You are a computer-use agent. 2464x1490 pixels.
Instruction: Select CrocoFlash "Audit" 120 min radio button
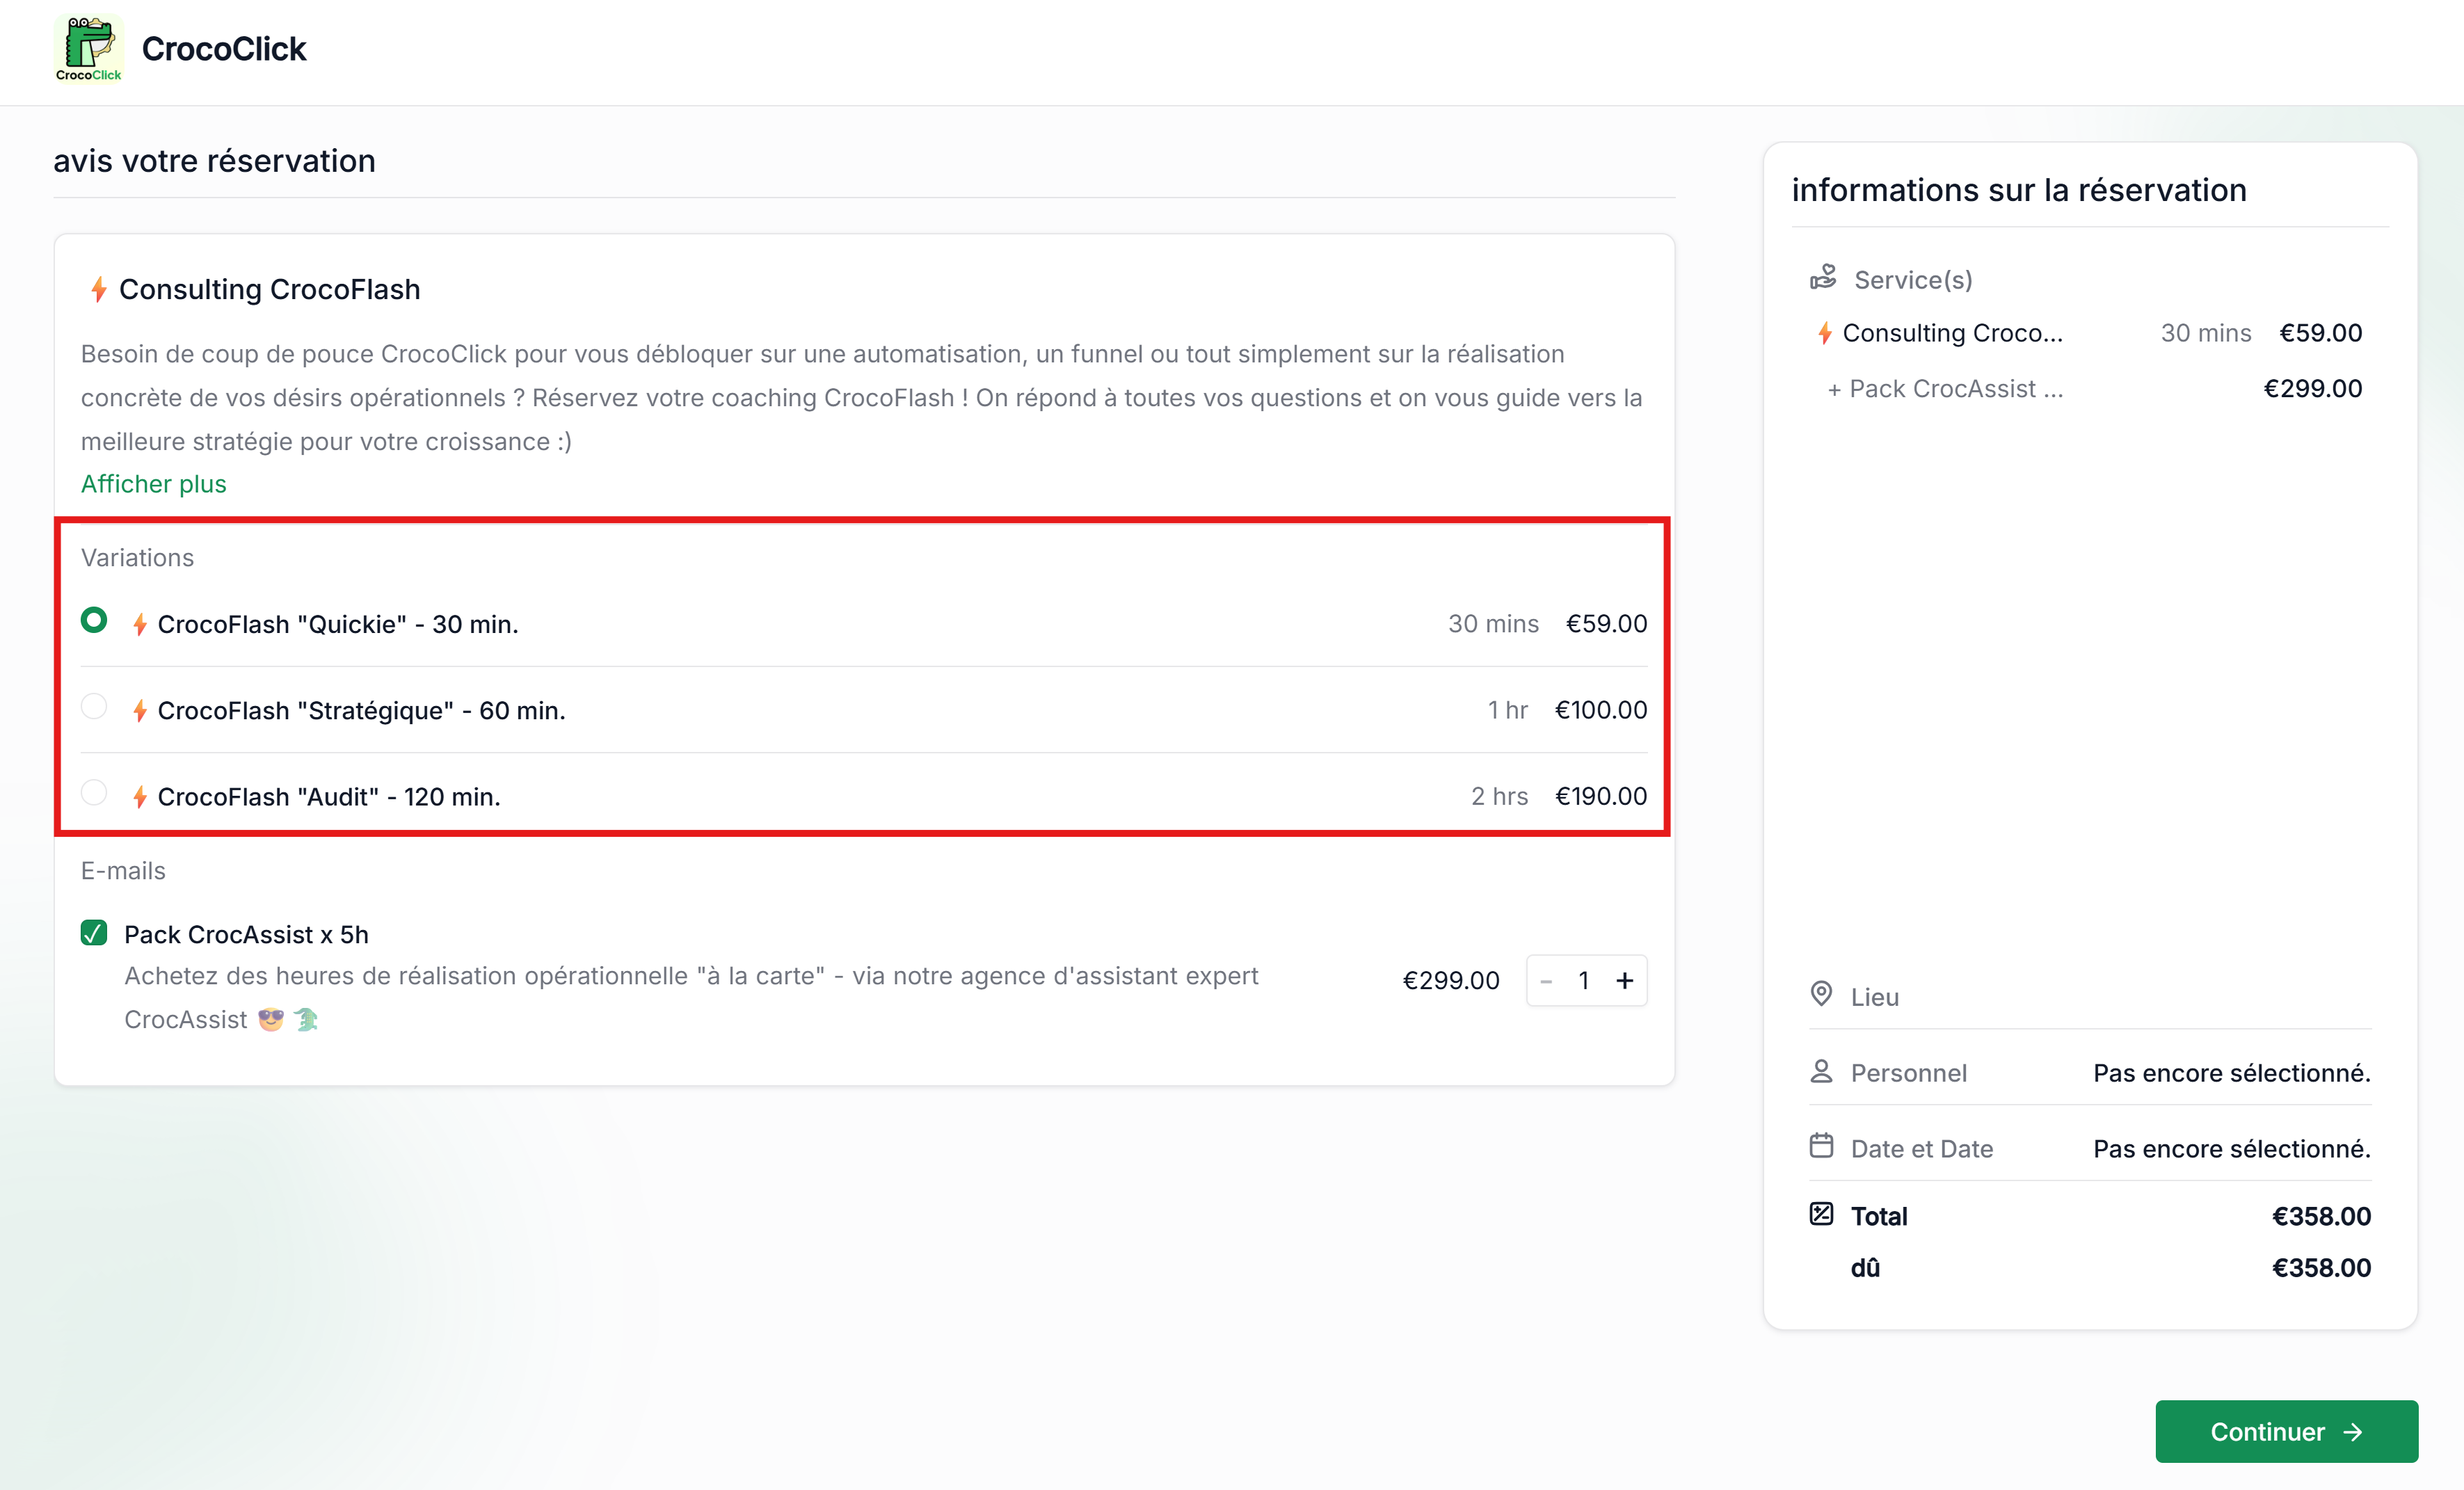click(x=94, y=793)
